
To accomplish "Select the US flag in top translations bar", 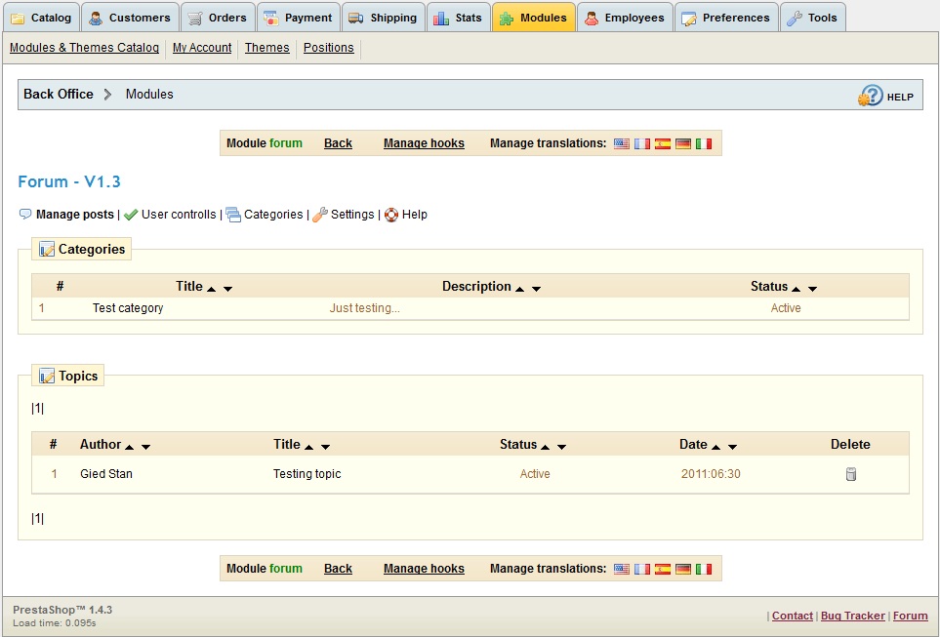I will coord(622,143).
